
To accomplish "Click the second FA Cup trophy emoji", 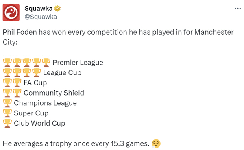I will tap(17, 83).
